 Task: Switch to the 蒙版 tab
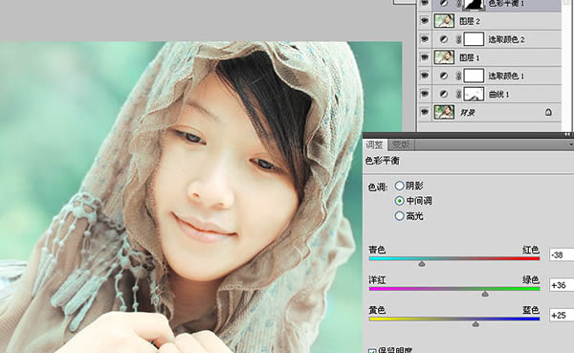tap(401, 145)
